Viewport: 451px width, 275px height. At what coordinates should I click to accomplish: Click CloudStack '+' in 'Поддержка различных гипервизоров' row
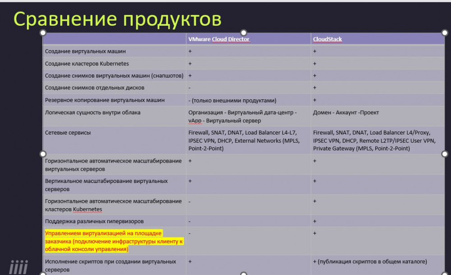point(315,221)
